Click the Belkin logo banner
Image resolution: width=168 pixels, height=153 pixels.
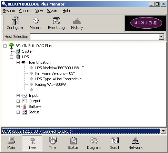click(146, 23)
